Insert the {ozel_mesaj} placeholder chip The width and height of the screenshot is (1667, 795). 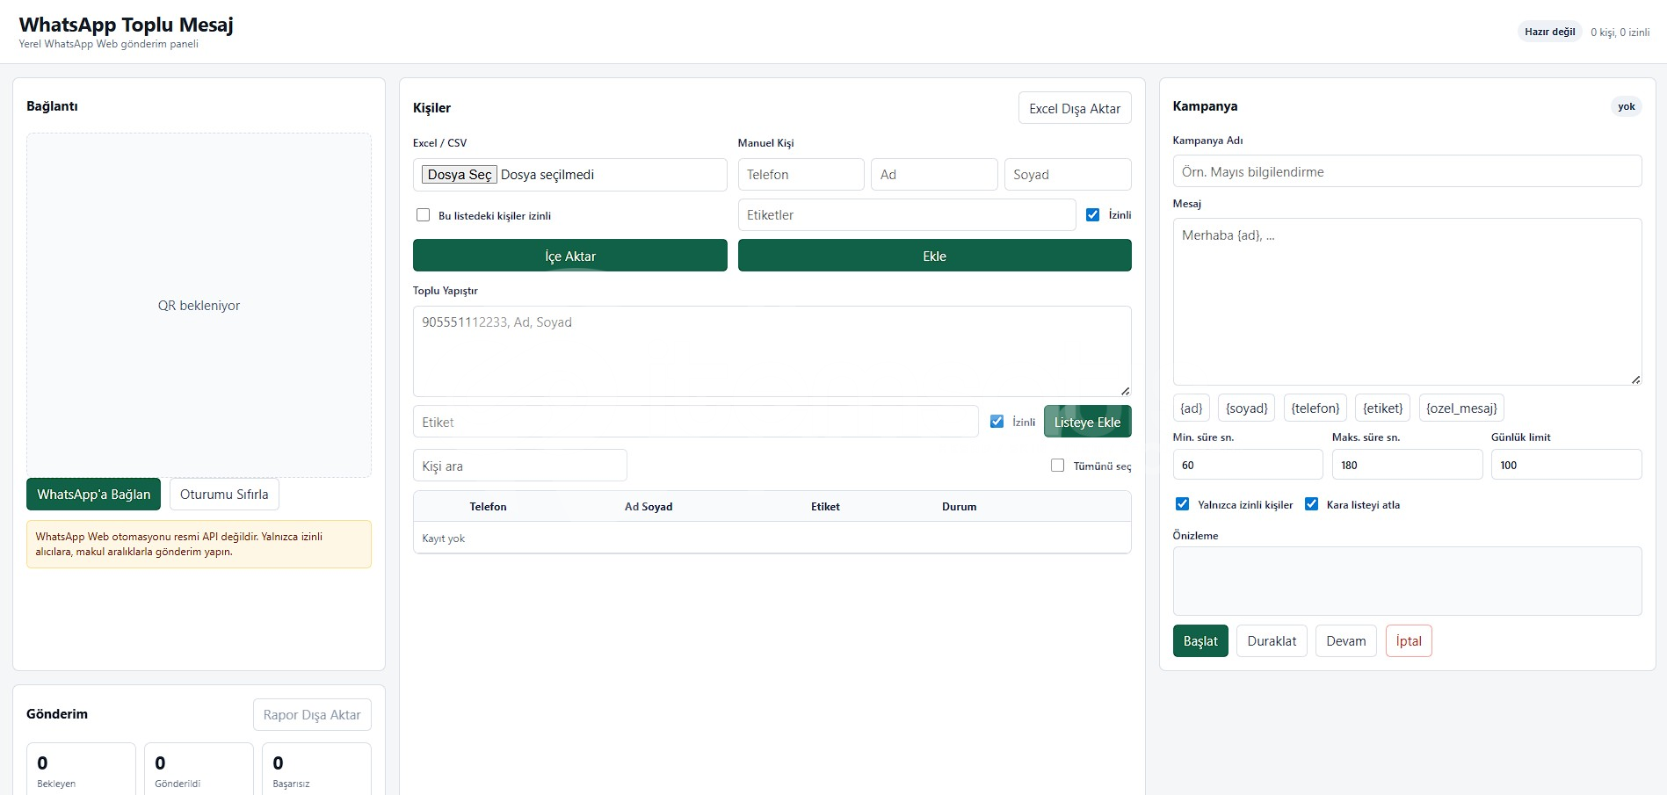pyautogui.click(x=1461, y=408)
